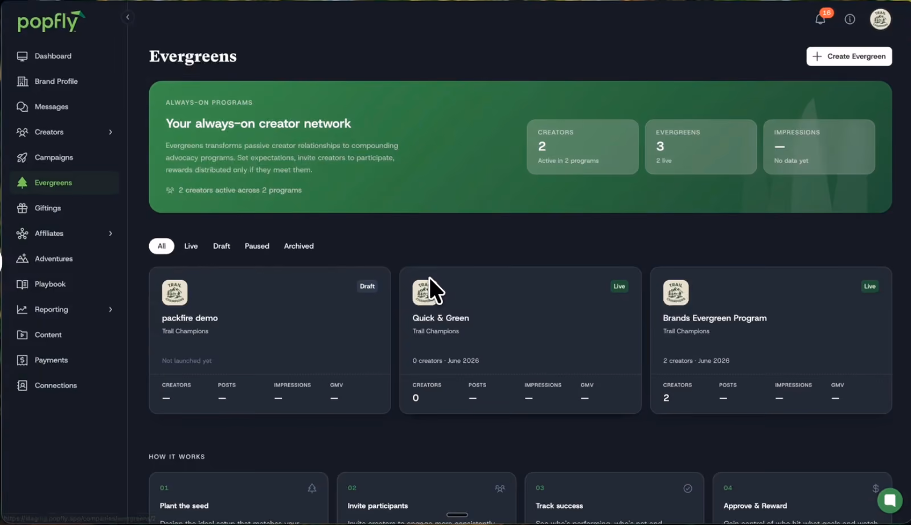Click the Connections contact icon

22,385
